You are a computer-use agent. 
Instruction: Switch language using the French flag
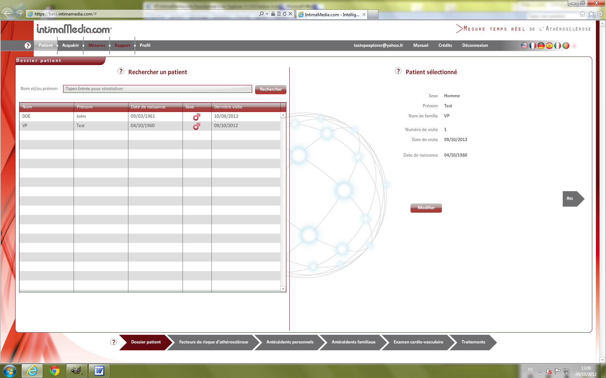click(x=533, y=46)
